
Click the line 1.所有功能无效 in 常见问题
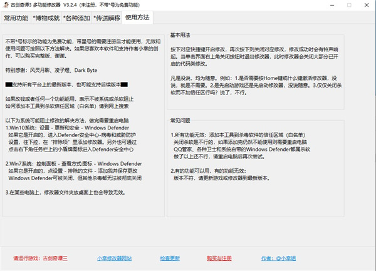[x=238, y=135]
